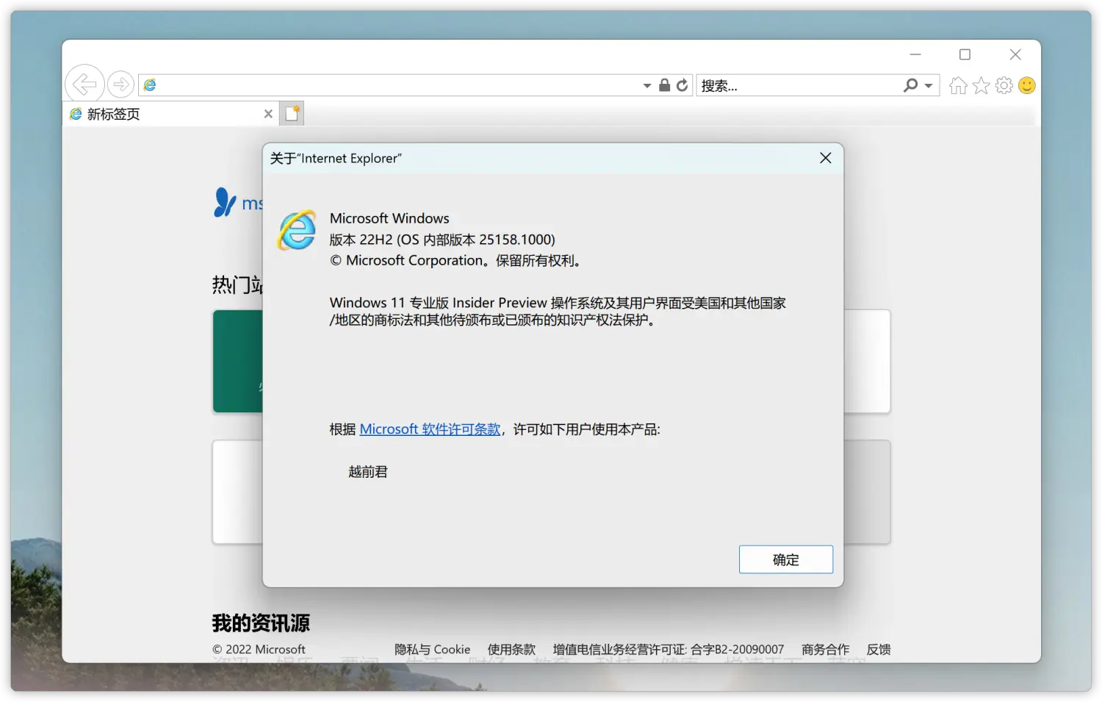The height and width of the screenshot is (702, 1102).
Task: Open Favorites with the star icon
Action: (982, 85)
